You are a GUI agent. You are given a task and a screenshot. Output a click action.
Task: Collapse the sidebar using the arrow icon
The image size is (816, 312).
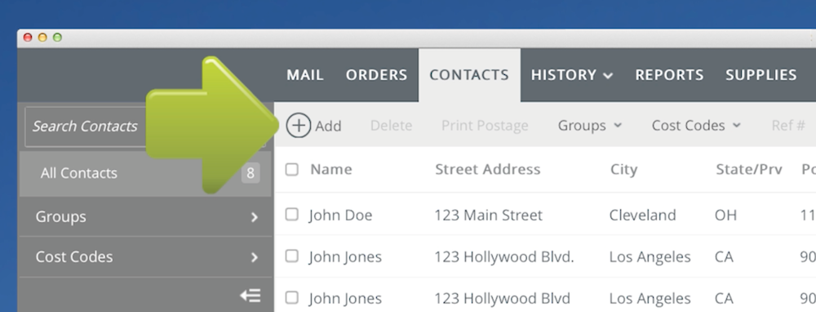tap(251, 296)
